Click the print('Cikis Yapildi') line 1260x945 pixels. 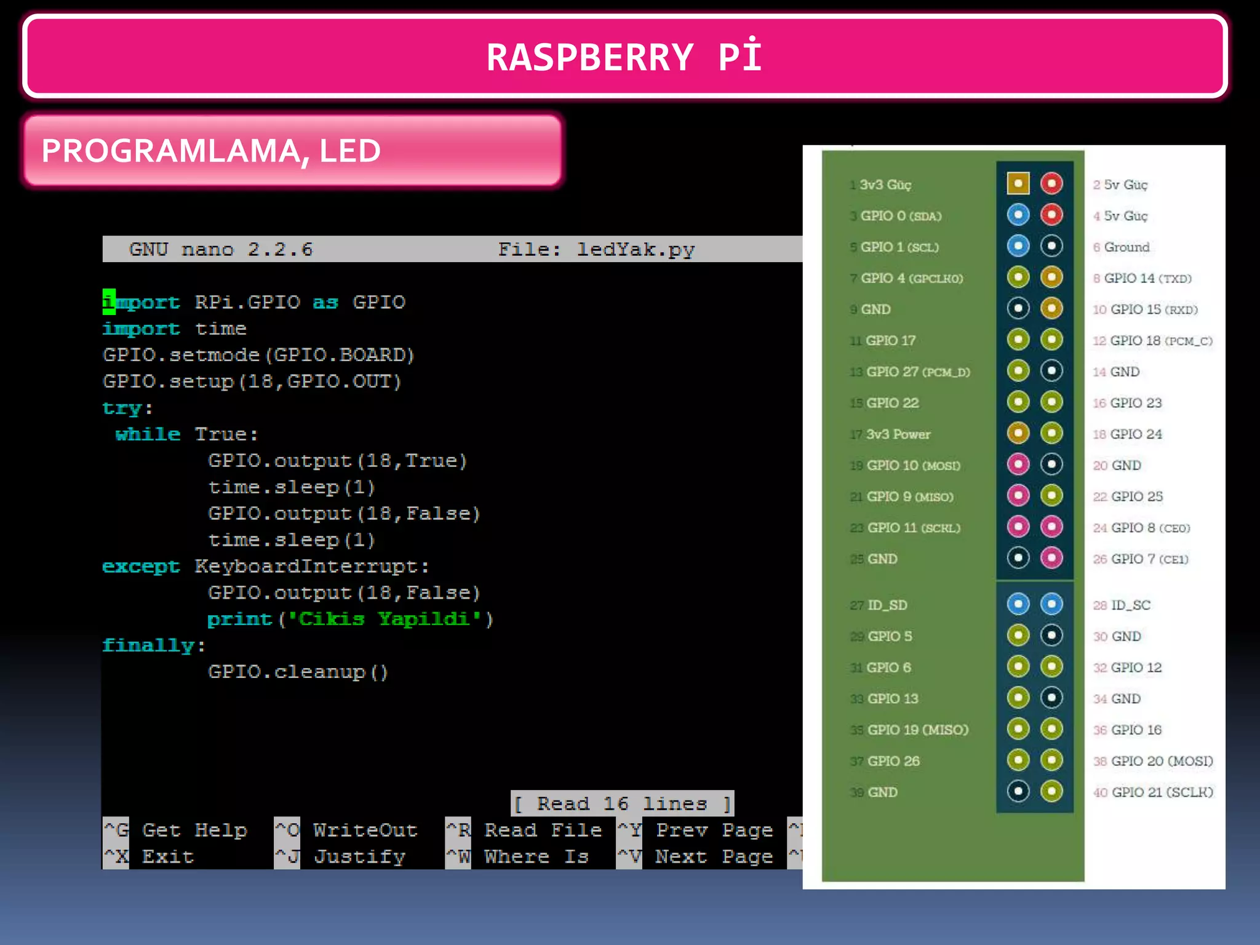(351, 619)
